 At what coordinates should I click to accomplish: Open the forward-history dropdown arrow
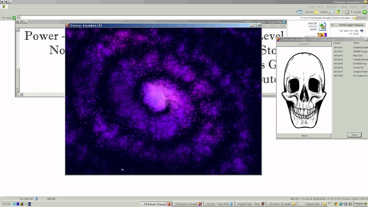[x=343, y=12]
